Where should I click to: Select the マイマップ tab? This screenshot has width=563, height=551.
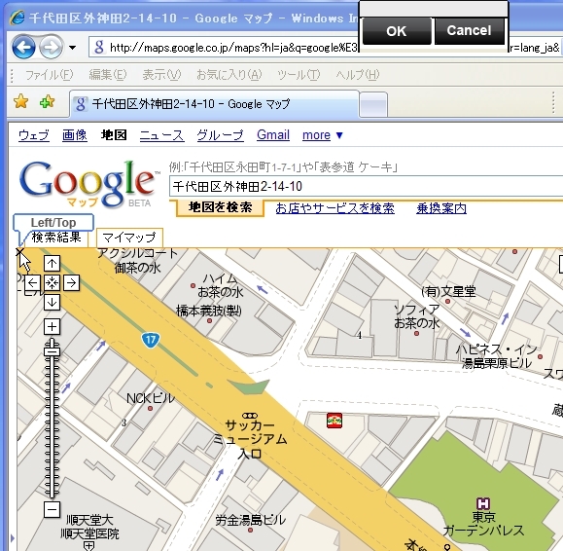[129, 238]
